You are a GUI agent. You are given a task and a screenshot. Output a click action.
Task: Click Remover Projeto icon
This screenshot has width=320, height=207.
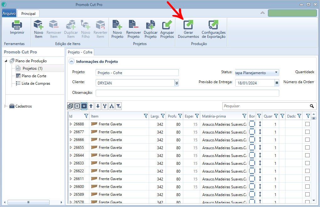pyautogui.click(x=133, y=24)
